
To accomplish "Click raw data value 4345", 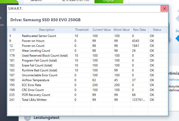I will pos(135,41).
